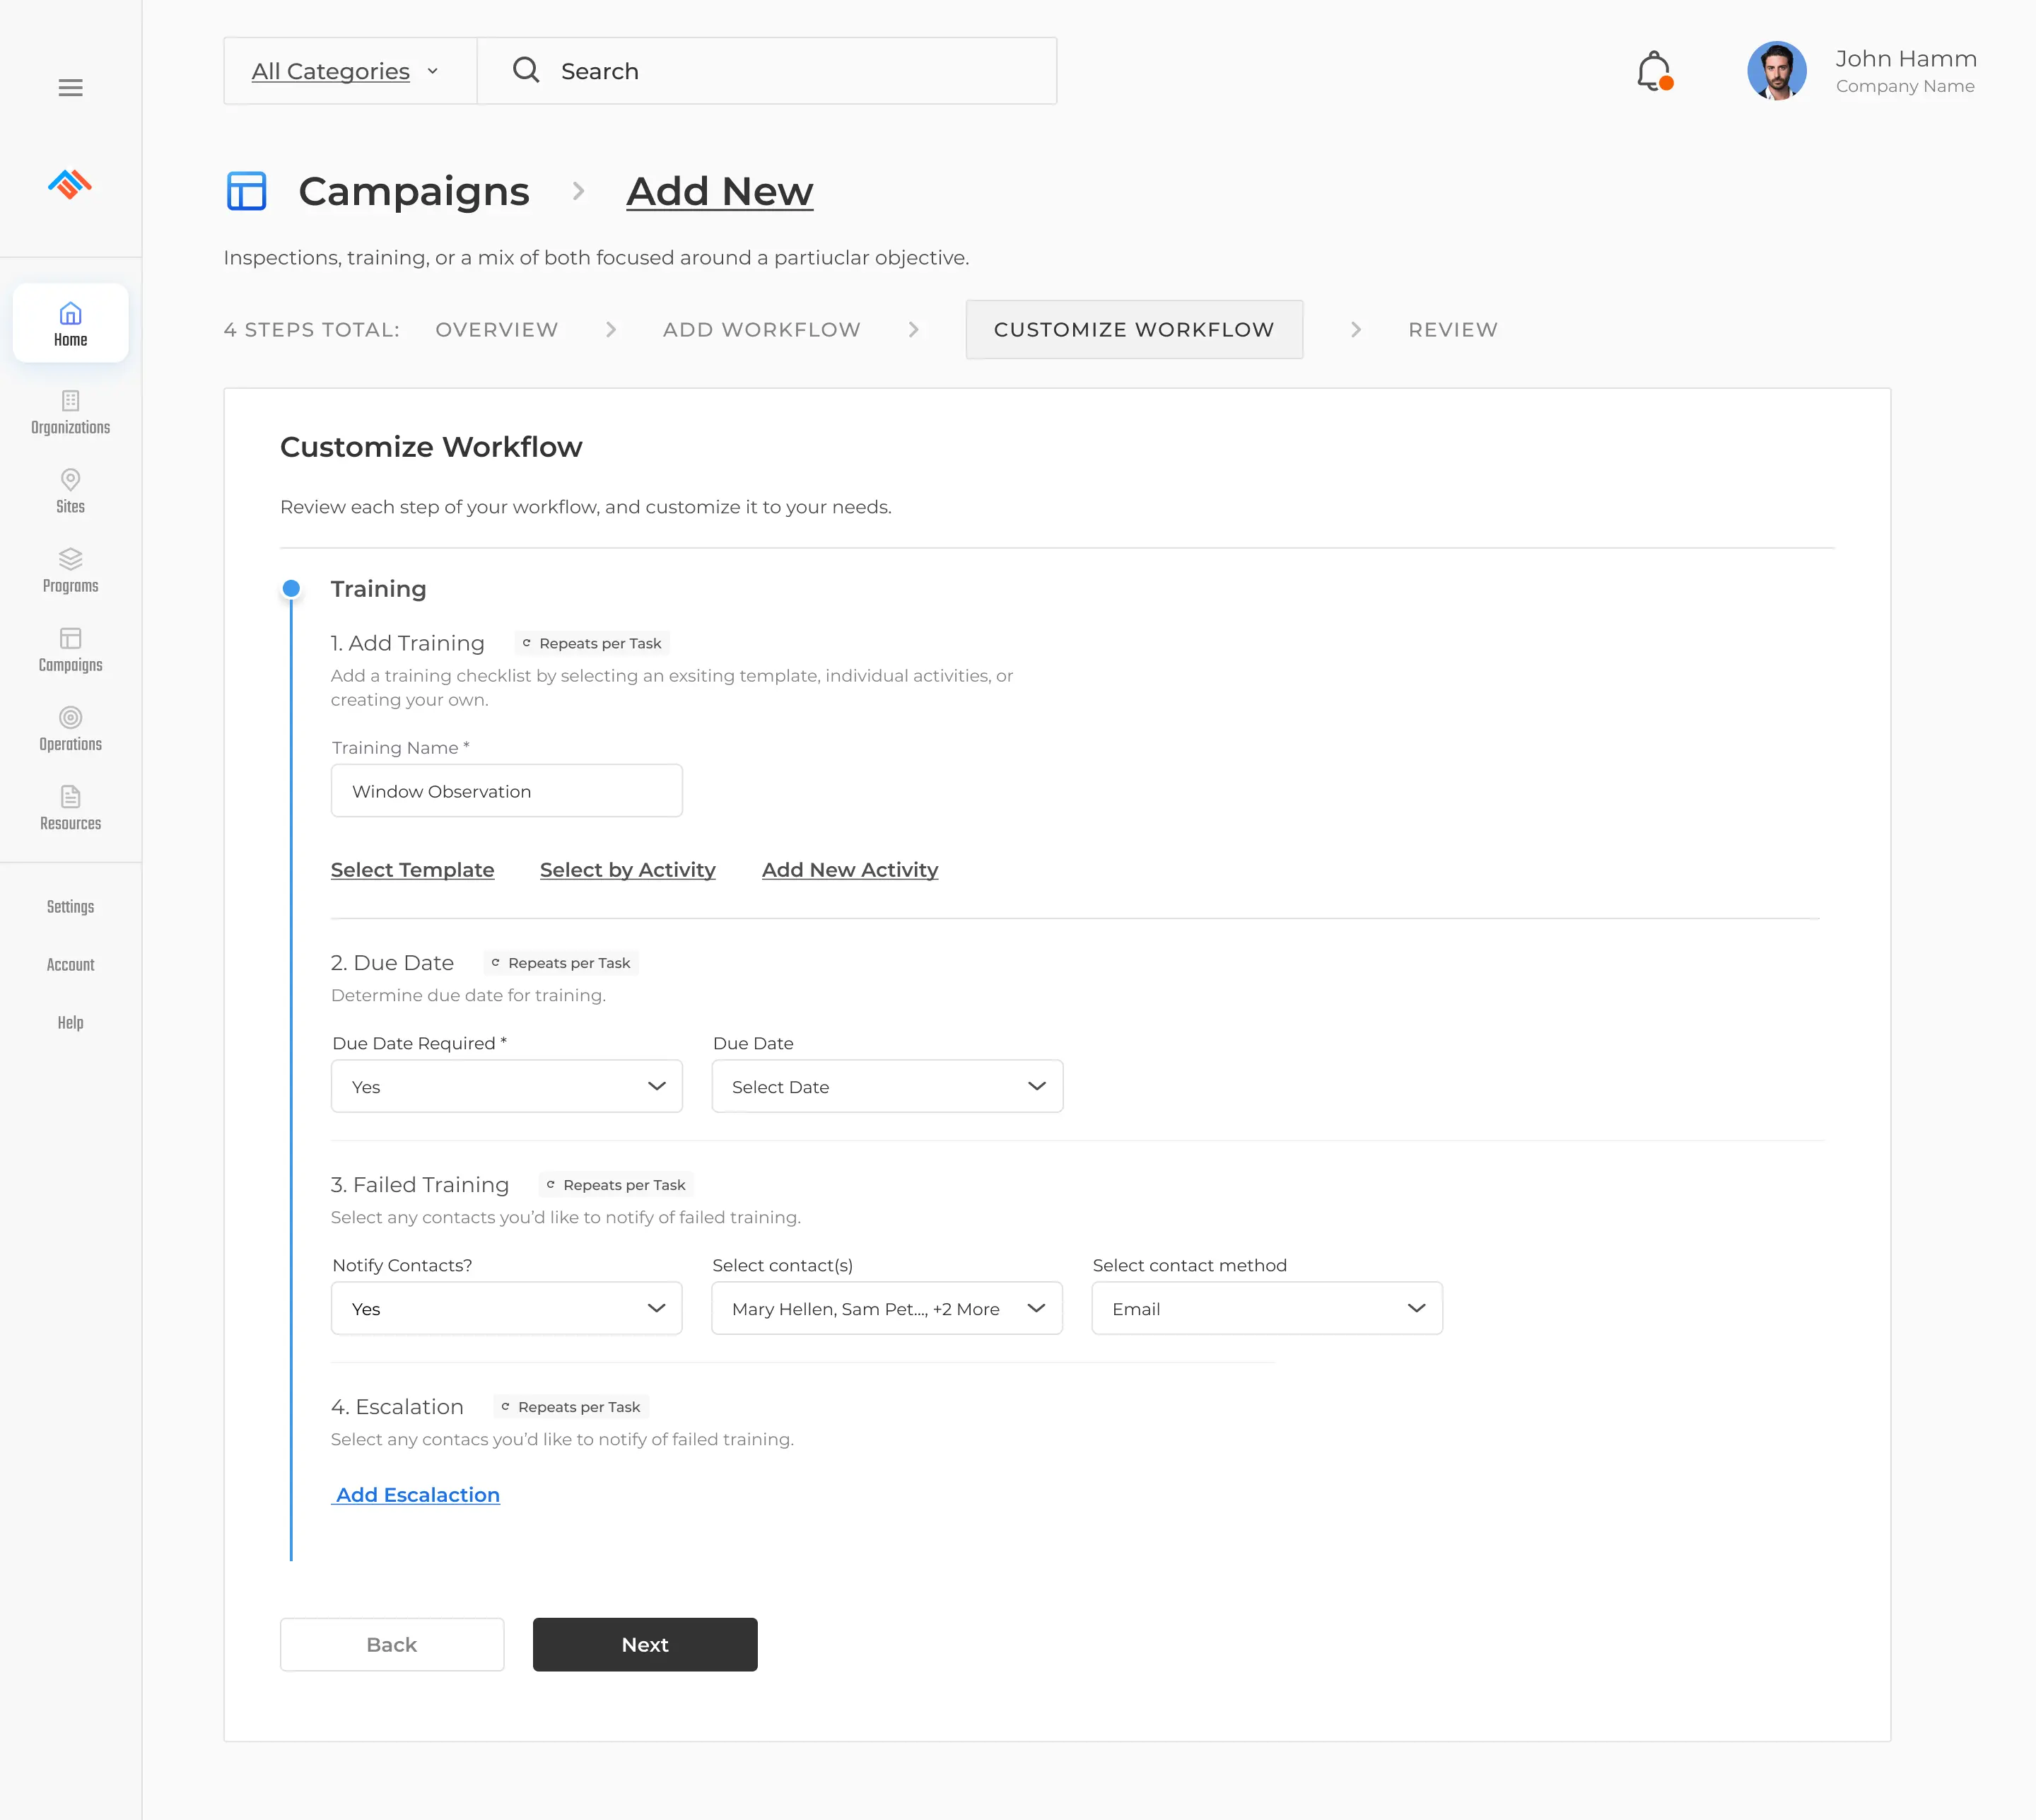Click Add New Activity link
The image size is (2036, 1820).
pyautogui.click(x=850, y=870)
